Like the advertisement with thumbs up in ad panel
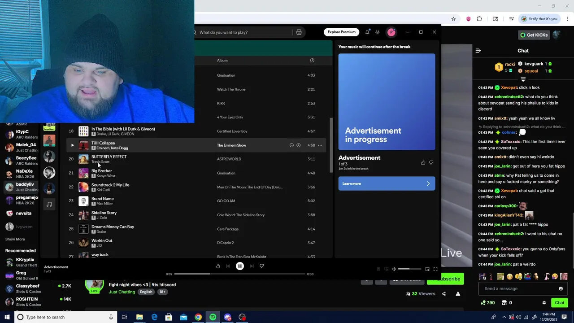This screenshot has width=574, height=323. 423,162
